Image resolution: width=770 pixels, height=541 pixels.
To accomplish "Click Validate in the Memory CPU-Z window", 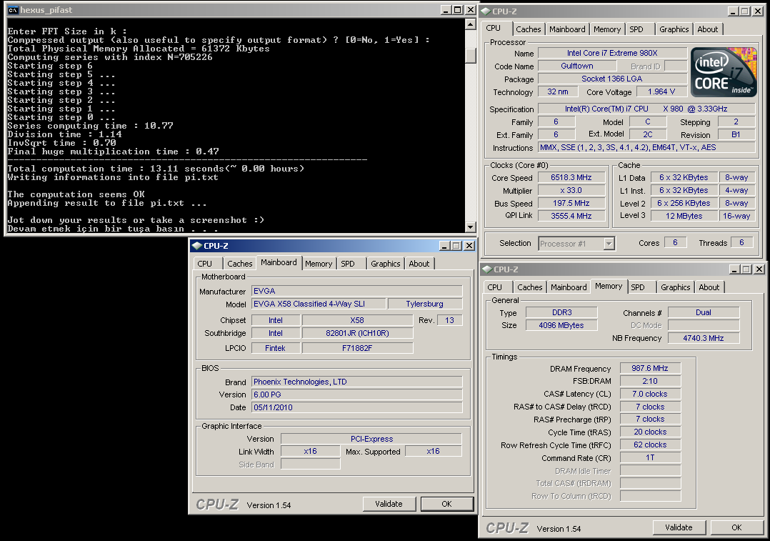I will point(679,527).
